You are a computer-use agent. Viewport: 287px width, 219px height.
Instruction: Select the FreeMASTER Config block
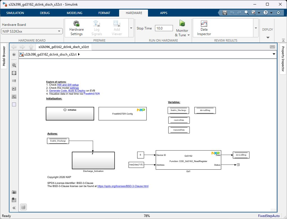click(122, 114)
